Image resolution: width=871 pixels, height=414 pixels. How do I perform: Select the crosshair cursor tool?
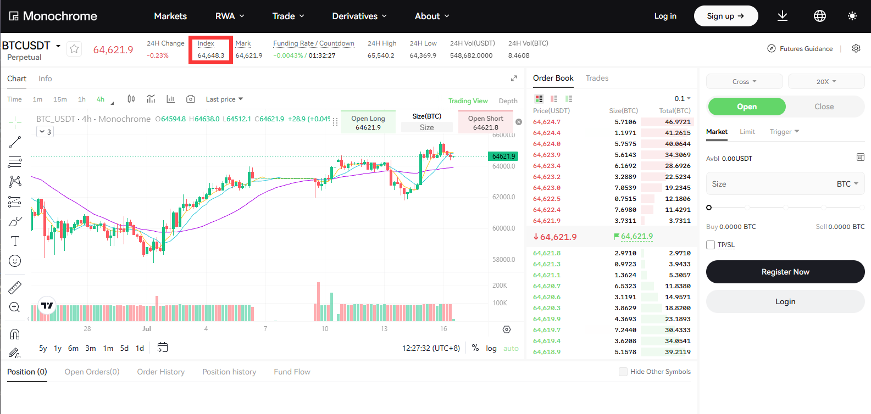[15, 122]
